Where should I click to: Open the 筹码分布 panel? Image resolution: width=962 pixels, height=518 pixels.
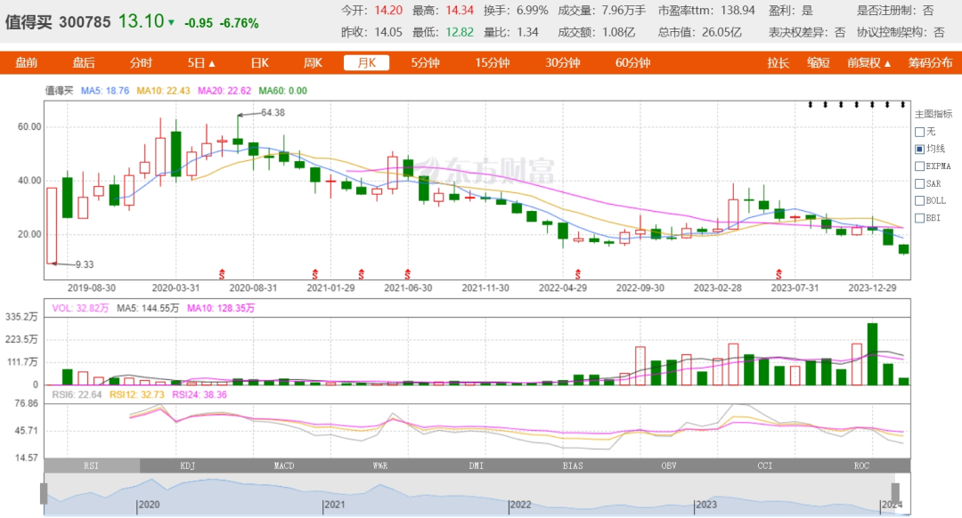(x=930, y=63)
